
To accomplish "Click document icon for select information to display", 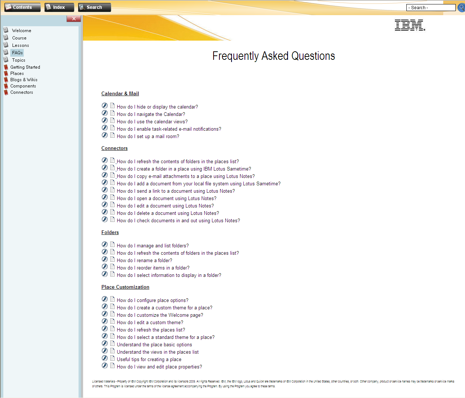I will click(112, 274).
